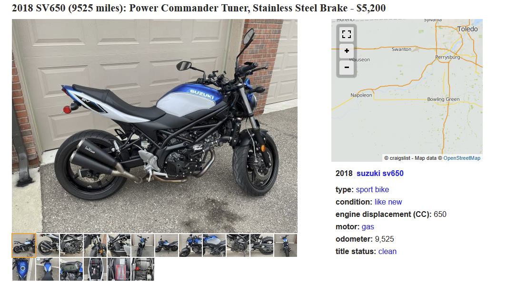Open the clean title status link
Image resolution: width=507 pixels, height=284 pixels.
click(x=388, y=251)
